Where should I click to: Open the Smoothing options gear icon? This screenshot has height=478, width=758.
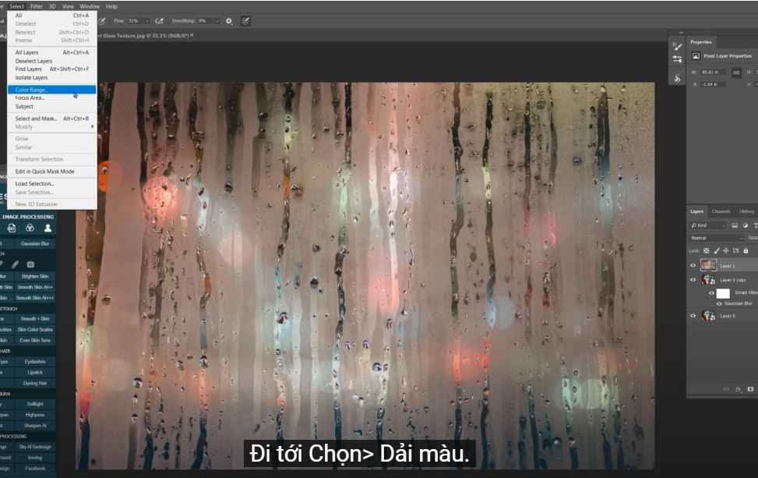point(229,21)
